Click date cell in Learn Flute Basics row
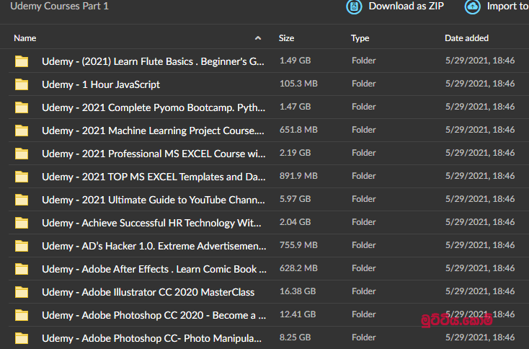Image resolution: width=529 pixels, height=349 pixels. (x=480, y=61)
